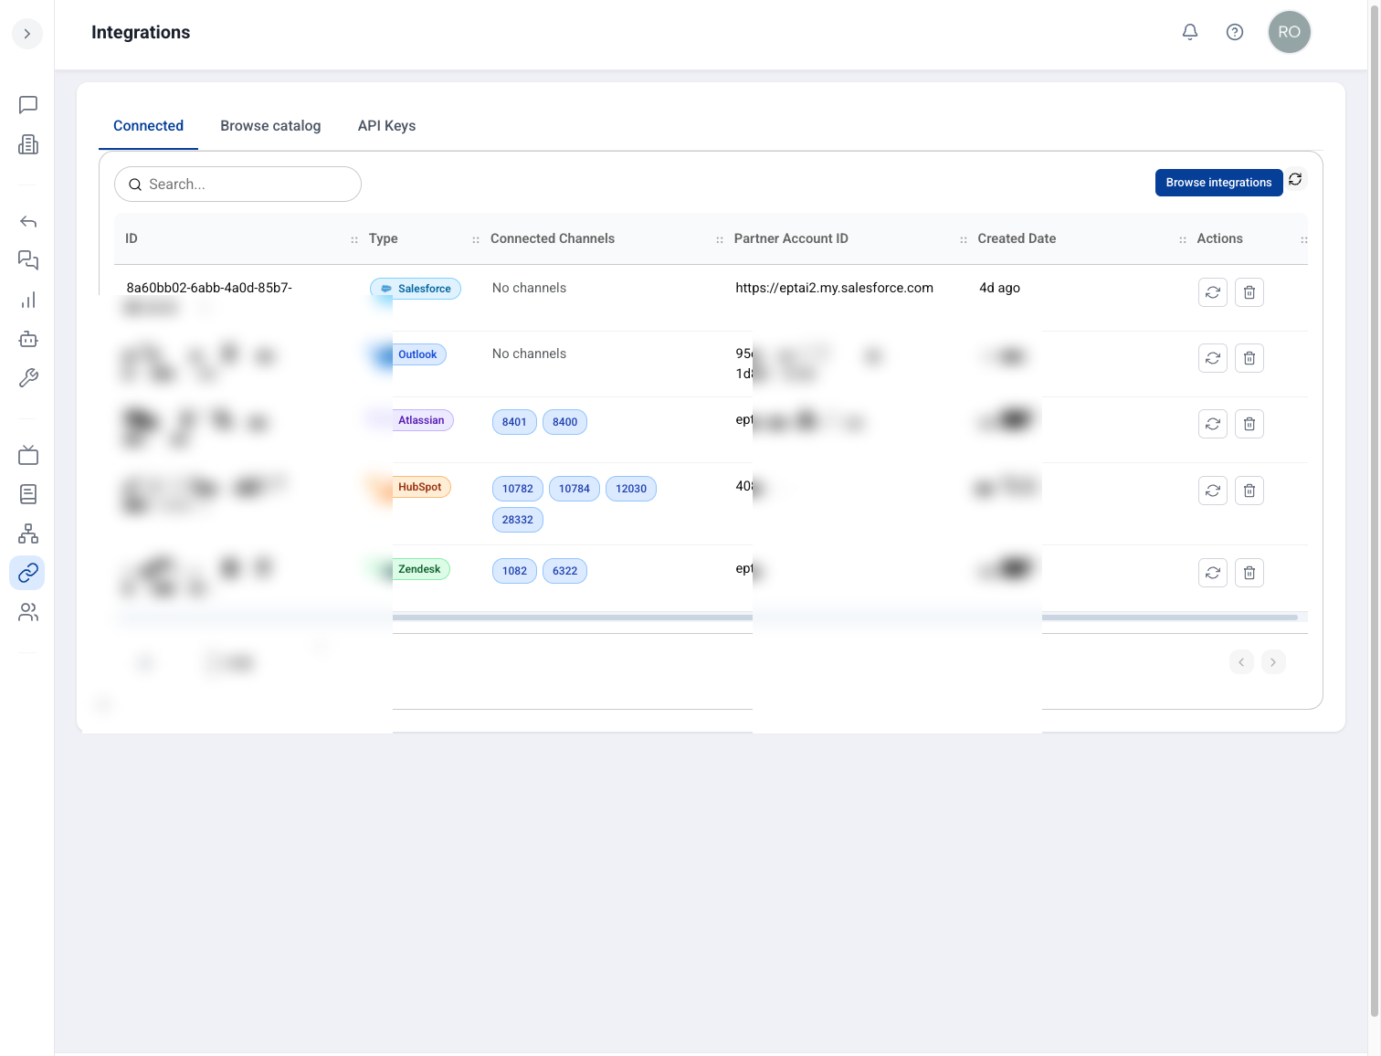1381x1056 pixels.
Task: Delete the HubSpot integration row
Action: tap(1249, 491)
